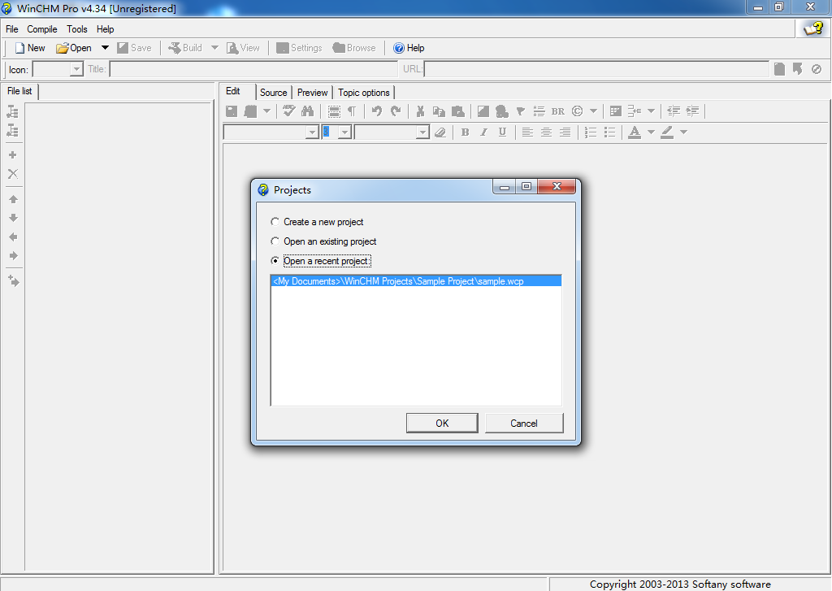The height and width of the screenshot is (591, 832).
Task: Click the X delete topic icon in sidebar
Action: pos(13,174)
